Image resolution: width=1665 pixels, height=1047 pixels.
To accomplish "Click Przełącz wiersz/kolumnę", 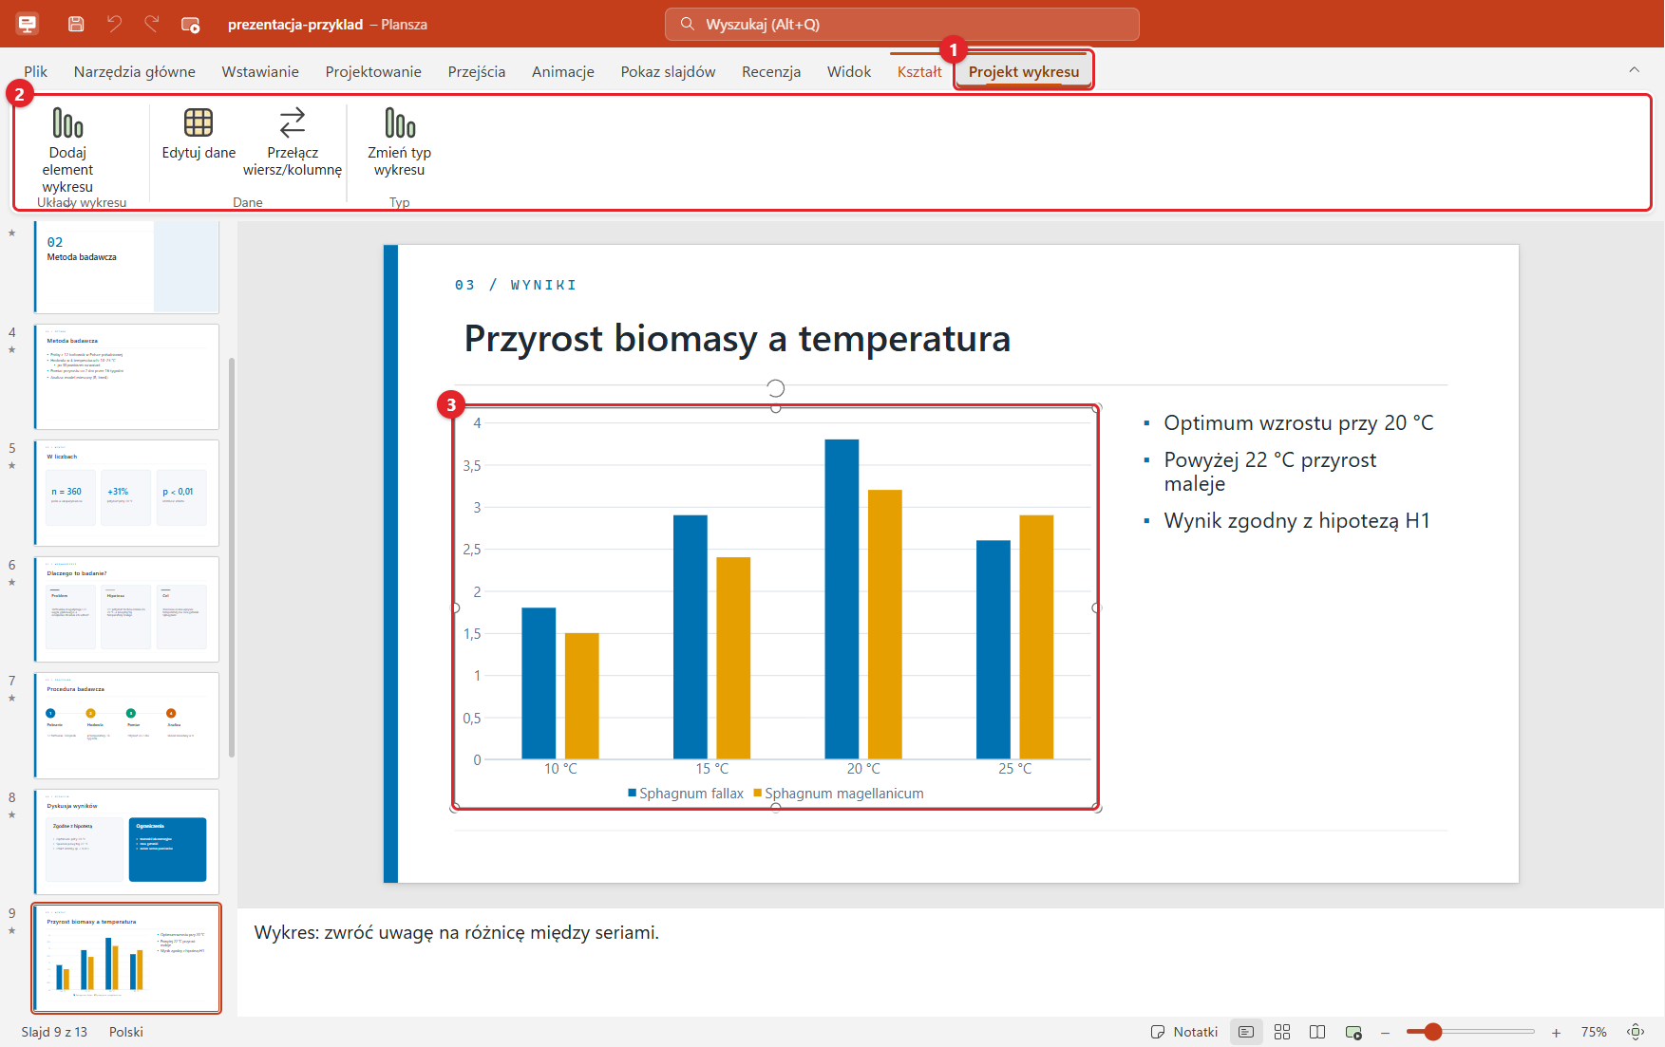I will 293,142.
